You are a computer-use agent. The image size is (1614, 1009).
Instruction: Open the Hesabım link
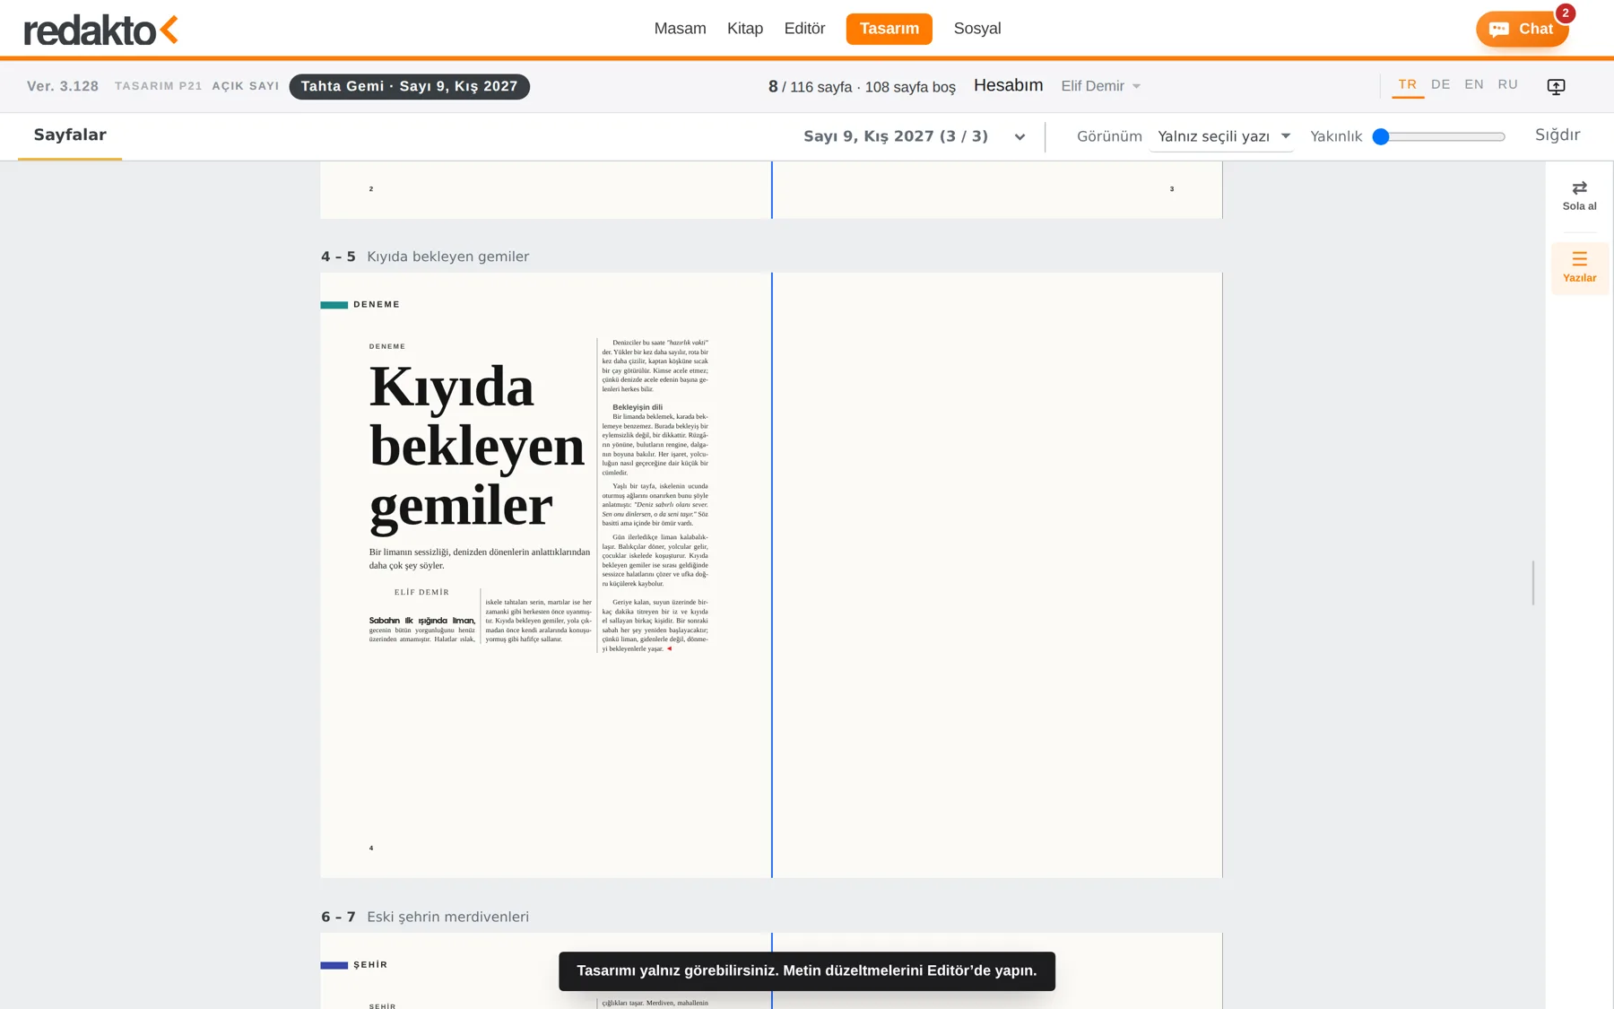1008,85
